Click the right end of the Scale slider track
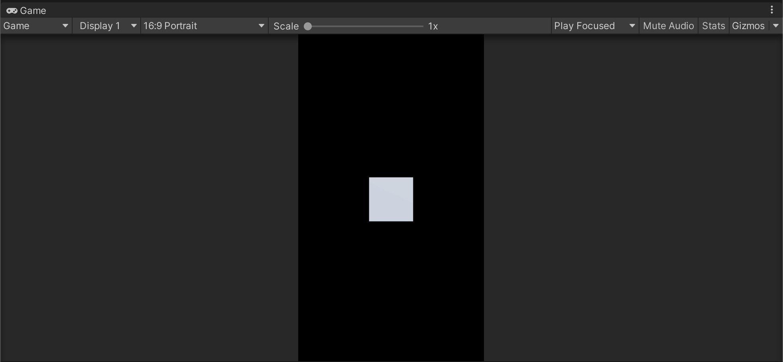 [421, 26]
